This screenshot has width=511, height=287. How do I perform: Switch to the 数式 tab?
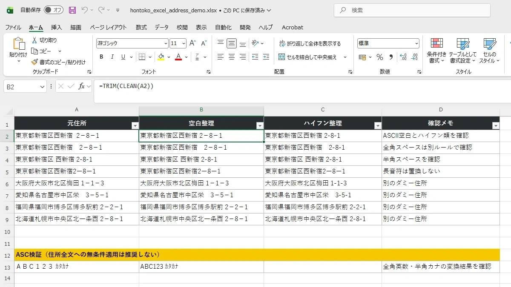coord(141,27)
